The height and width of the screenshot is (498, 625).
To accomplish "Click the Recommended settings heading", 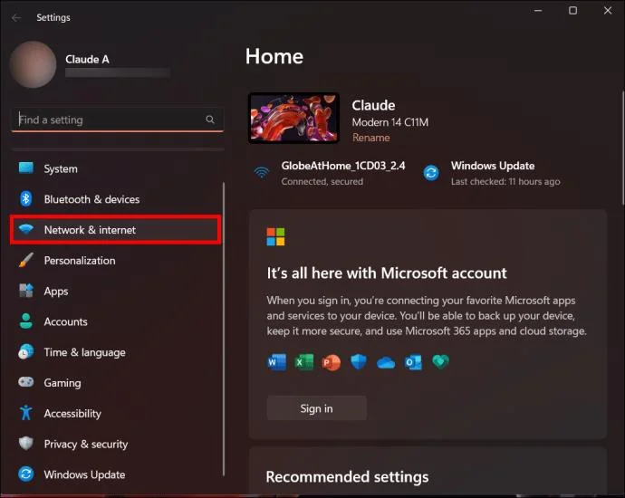I will pos(347,476).
